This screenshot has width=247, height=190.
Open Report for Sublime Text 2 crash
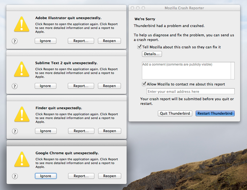[x=81, y=86]
